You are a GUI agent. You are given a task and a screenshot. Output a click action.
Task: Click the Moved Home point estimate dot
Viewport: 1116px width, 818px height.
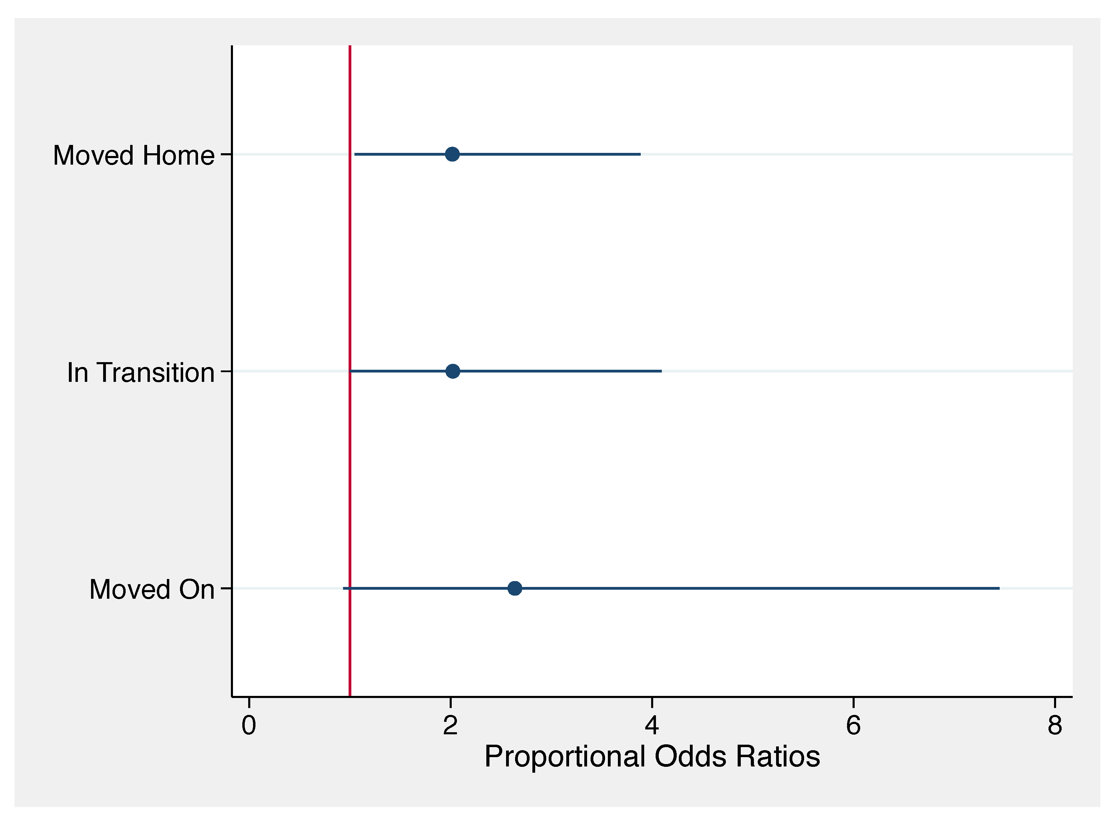pyautogui.click(x=452, y=154)
